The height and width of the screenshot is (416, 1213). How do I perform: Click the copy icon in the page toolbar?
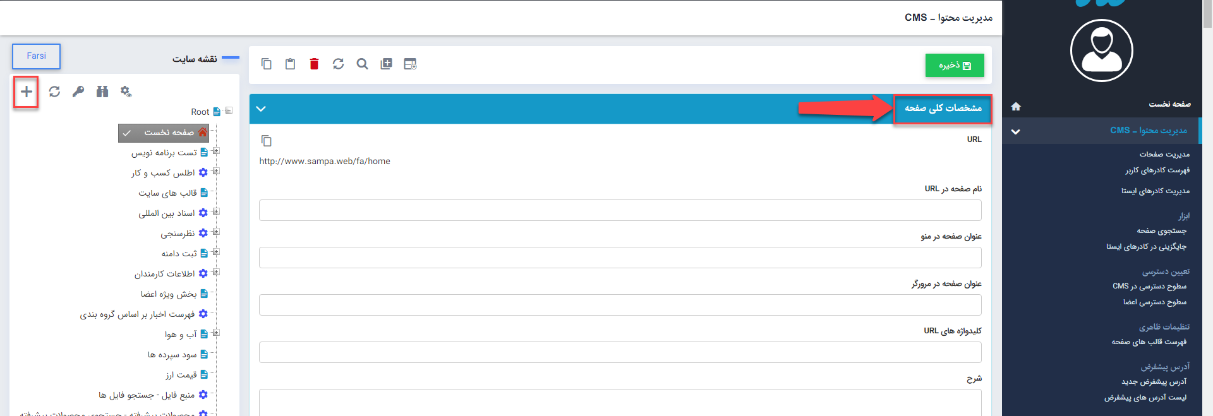pos(267,64)
